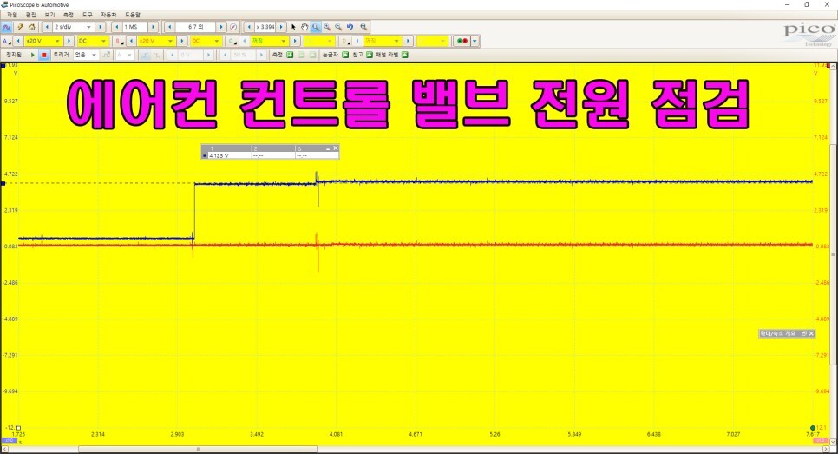The image size is (838, 454).
Task: Select the arrow pointer tool
Action: pyautogui.click(x=293, y=27)
